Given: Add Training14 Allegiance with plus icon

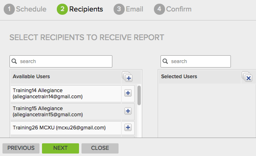Looking at the screenshot, I should point(128,93).
